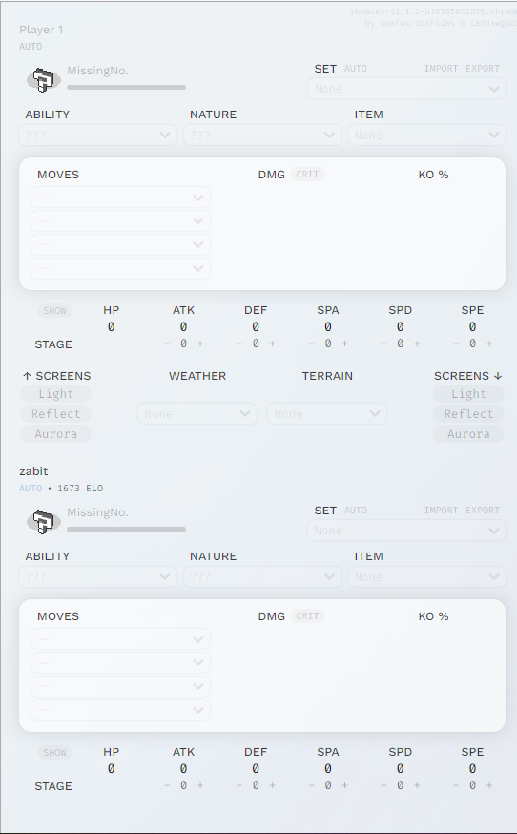
Task: Toggle CRIT in Player 1's moves panel
Action: 307,175
